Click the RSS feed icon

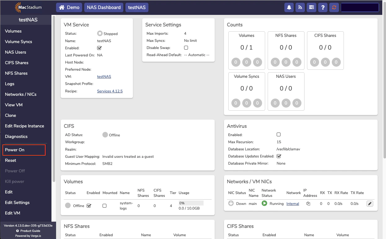click(x=300, y=7)
